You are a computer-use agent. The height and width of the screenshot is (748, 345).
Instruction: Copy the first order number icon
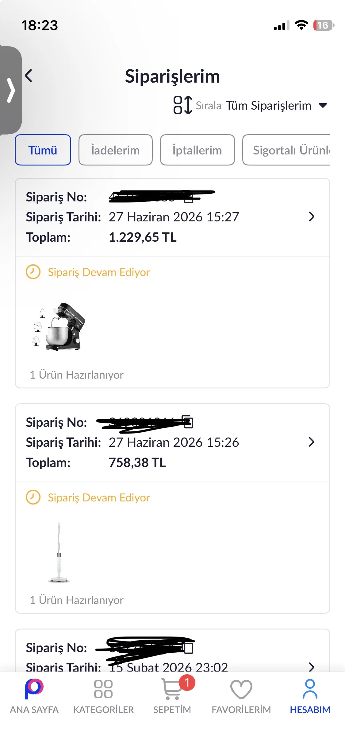(x=189, y=197)
